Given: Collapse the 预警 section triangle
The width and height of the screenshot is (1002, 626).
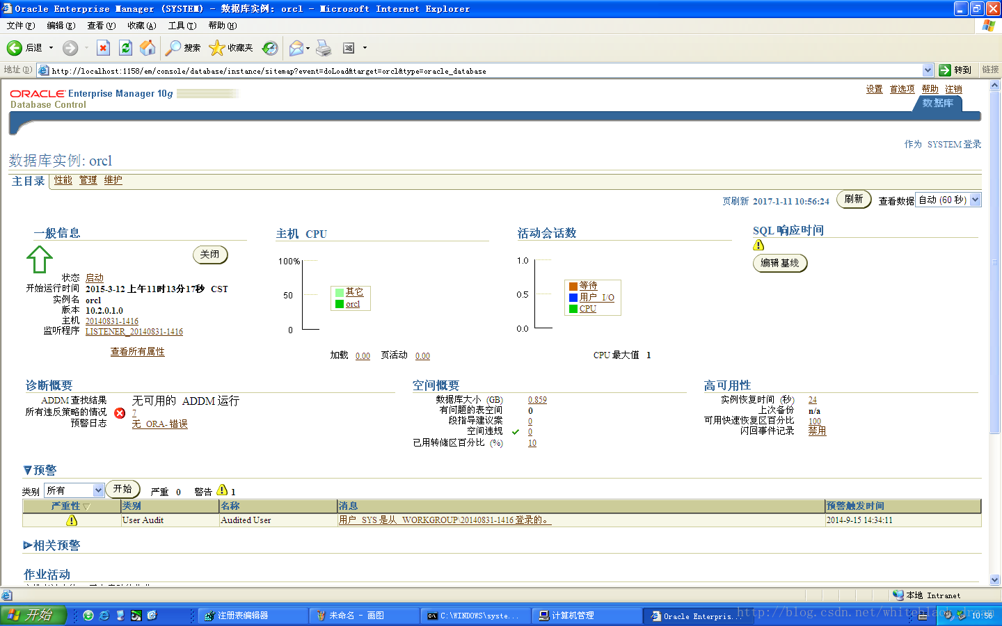Looking at the screenshot, I should [28, 470].
